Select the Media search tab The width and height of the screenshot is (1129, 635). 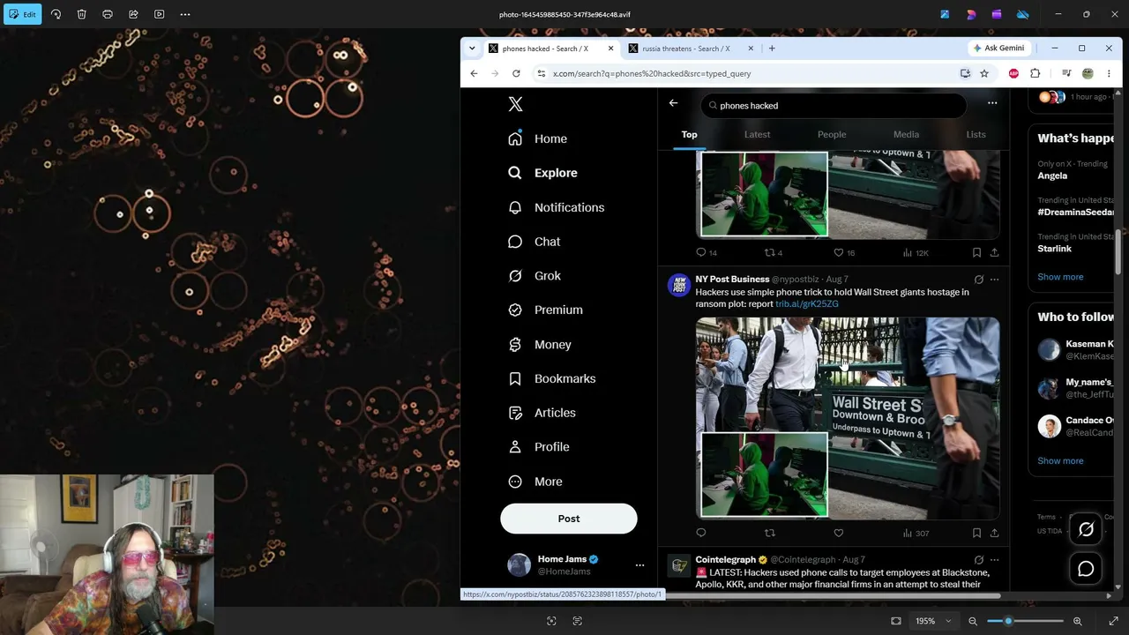[x=906, y=135]
